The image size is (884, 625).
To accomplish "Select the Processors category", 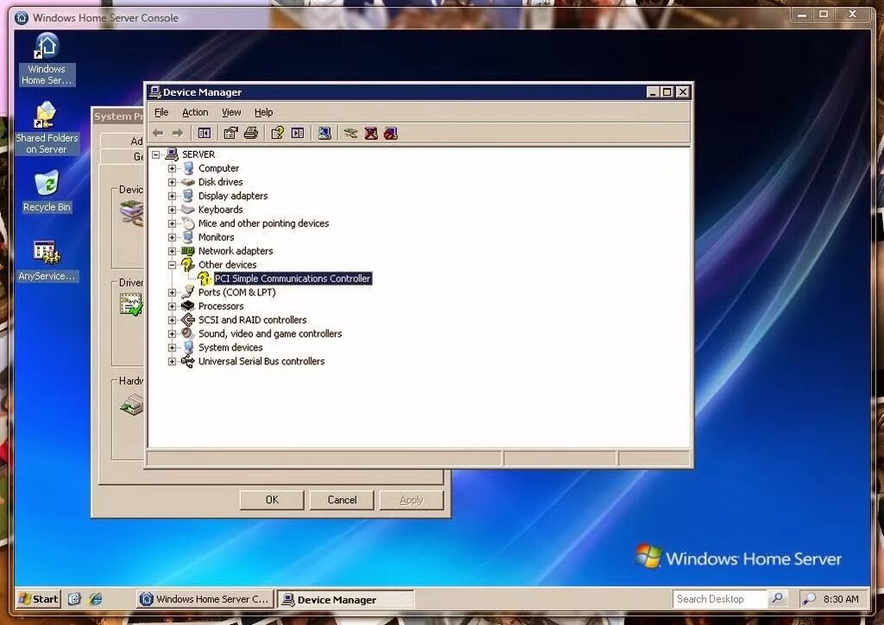I will (x=220, y=306).
